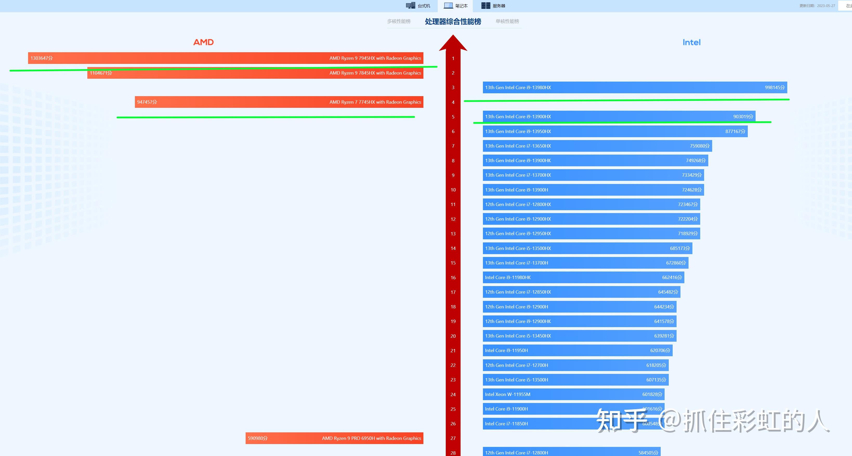Click the AMD Ryzen 7 7745HX bar
This screenshot has width=852, height=456.
point(279,102)
